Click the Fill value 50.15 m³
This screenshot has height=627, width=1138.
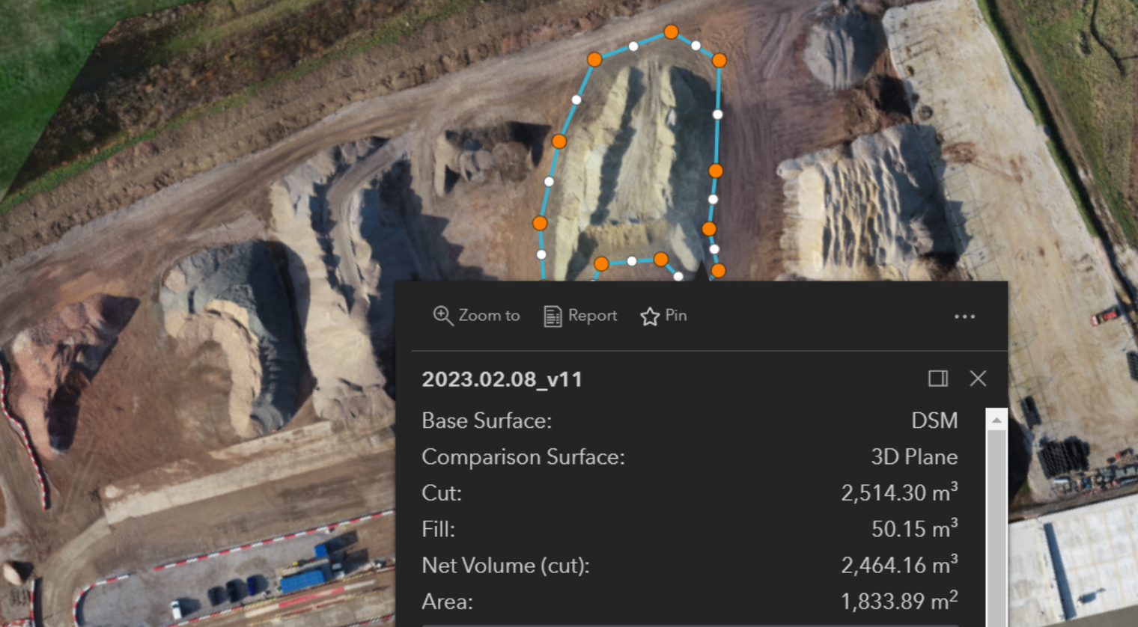click(x=915, y=528)
